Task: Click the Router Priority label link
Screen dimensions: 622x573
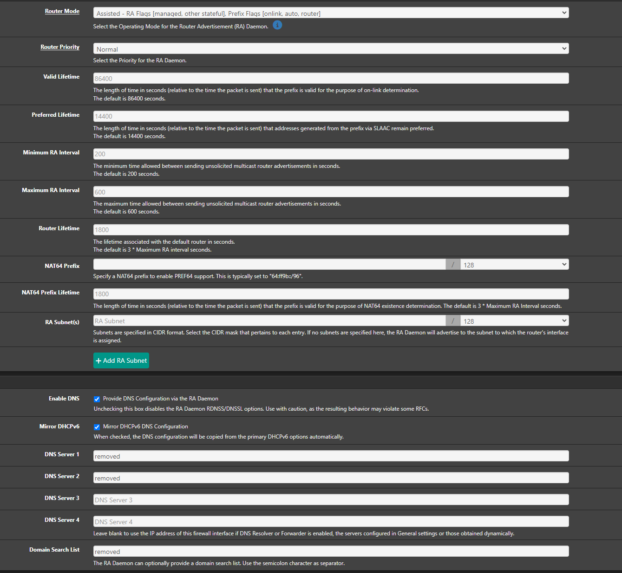Action: pyautogui.click(x=59, y=47)
